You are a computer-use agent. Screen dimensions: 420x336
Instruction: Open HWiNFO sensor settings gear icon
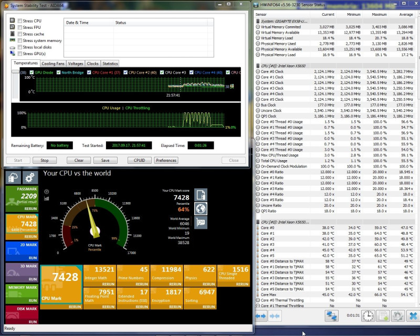coord(398,316)
